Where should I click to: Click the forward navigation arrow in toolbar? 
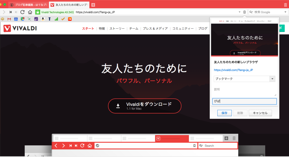(x=4, y=12)
